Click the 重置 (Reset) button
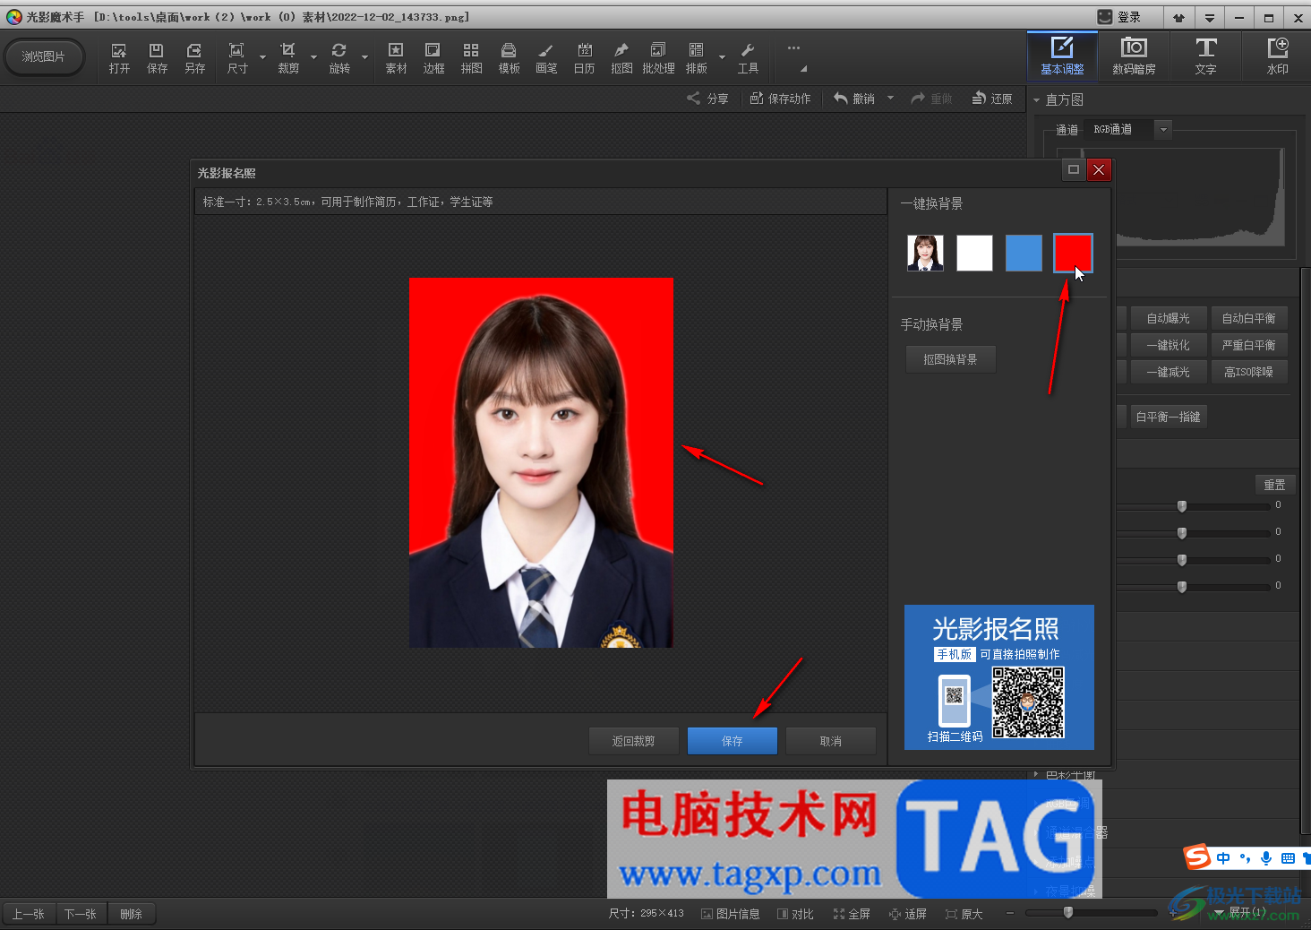The width and height of the screenshot is (1311, 930). [x=1274, y=485]
